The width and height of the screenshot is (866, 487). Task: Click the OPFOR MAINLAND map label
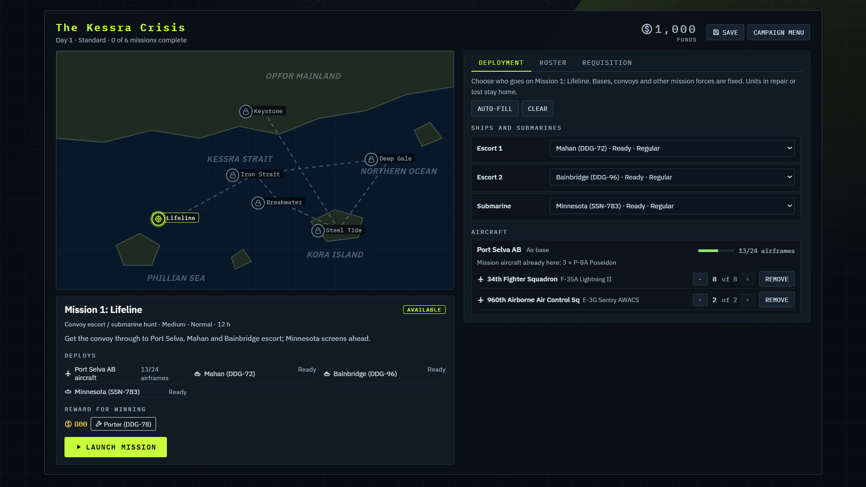(303, 76)
